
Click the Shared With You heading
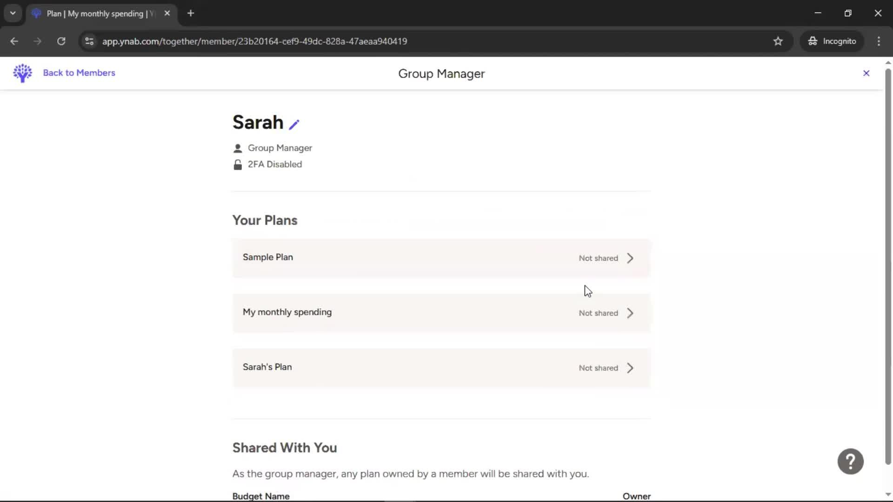click(x=285, y=448)
